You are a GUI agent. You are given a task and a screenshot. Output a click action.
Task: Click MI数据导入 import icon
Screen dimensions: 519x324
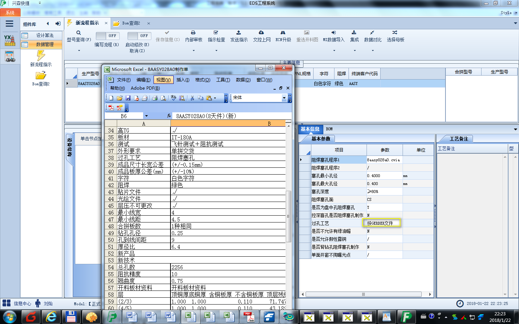tap(333, 33)
